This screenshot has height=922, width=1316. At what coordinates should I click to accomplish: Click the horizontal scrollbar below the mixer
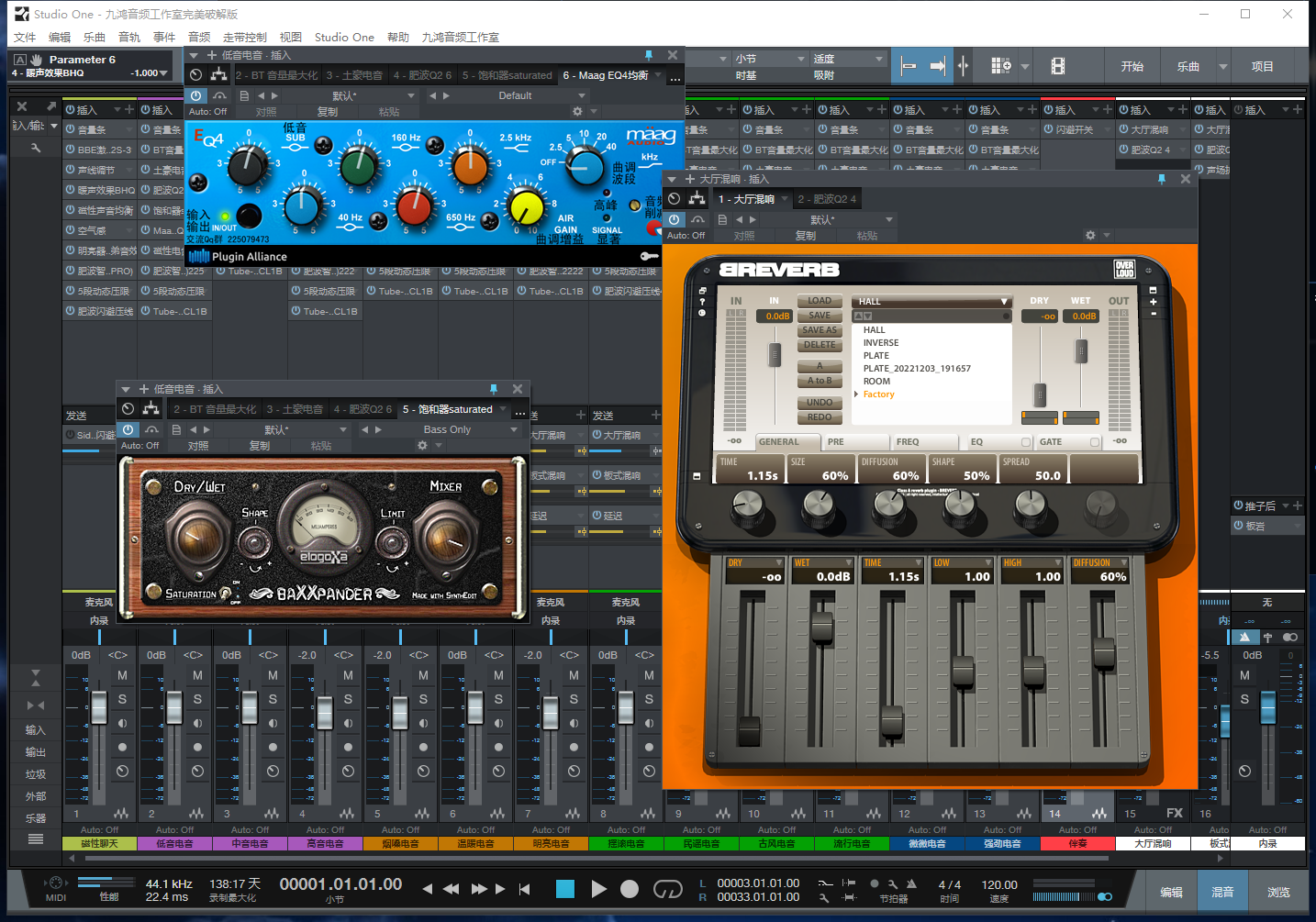[642, 857]
